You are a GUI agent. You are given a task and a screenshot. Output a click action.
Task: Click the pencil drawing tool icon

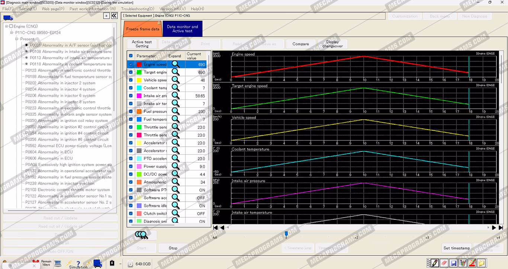point(435,263)
